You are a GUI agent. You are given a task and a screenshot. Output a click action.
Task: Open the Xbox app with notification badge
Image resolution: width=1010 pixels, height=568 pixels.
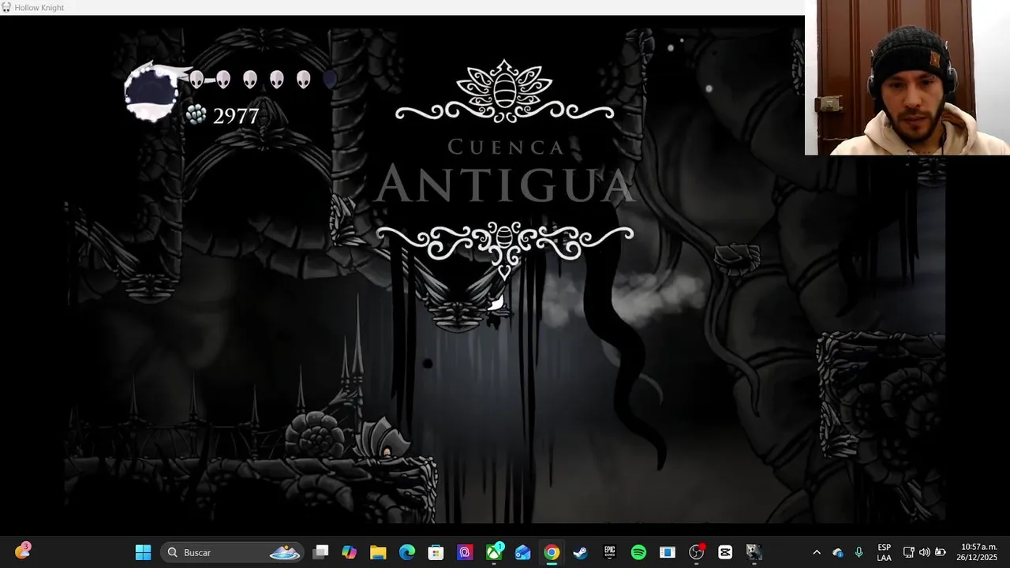[x=494, y=552]
